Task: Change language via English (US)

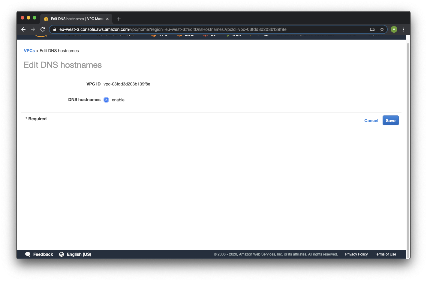Action: click(79, 254)
